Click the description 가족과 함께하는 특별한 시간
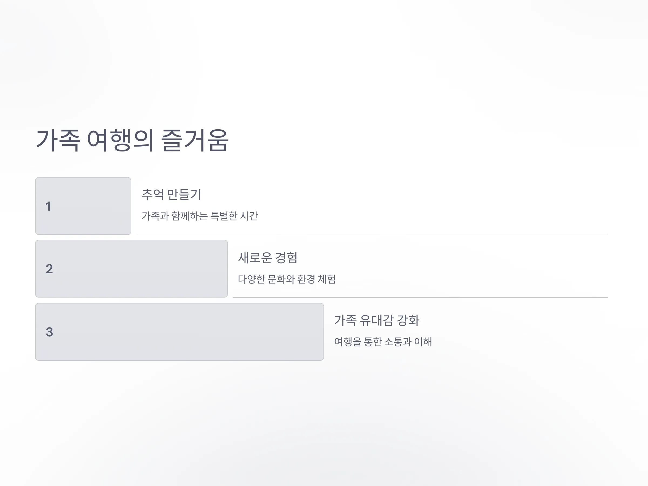 pyautogui.click(x=200, y=216)
